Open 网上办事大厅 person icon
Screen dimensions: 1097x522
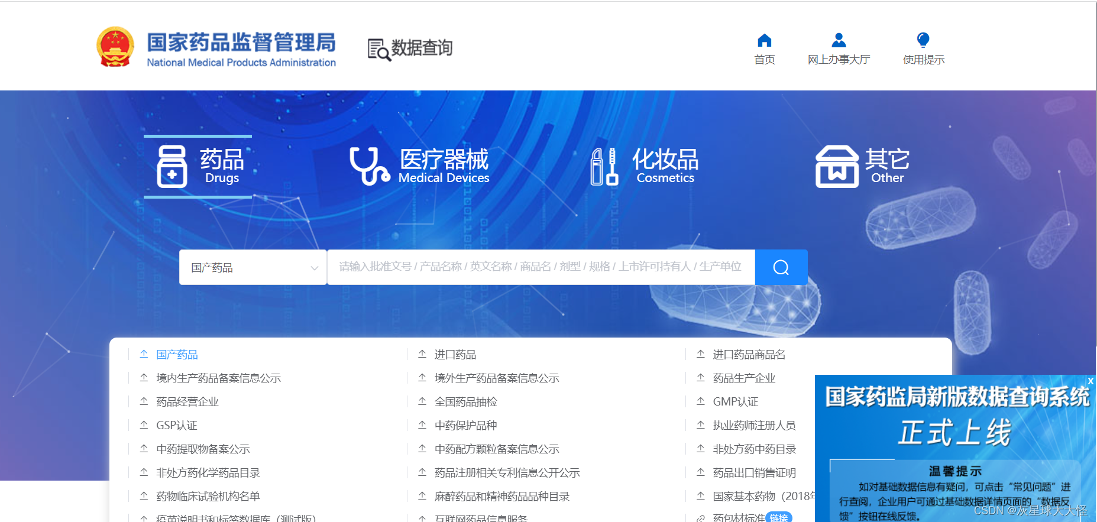point(839,40)
